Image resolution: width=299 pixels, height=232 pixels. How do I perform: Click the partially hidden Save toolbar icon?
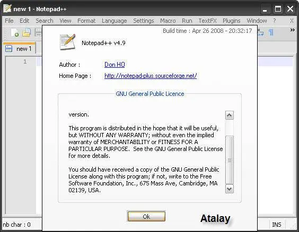click(38, 32)
